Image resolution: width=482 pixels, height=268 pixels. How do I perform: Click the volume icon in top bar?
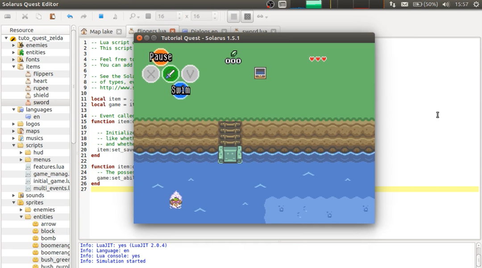[x=446, y=4]
